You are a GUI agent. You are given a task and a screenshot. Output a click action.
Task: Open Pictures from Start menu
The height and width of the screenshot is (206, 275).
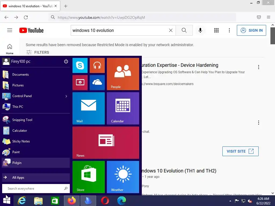click(x=36, y=85)
